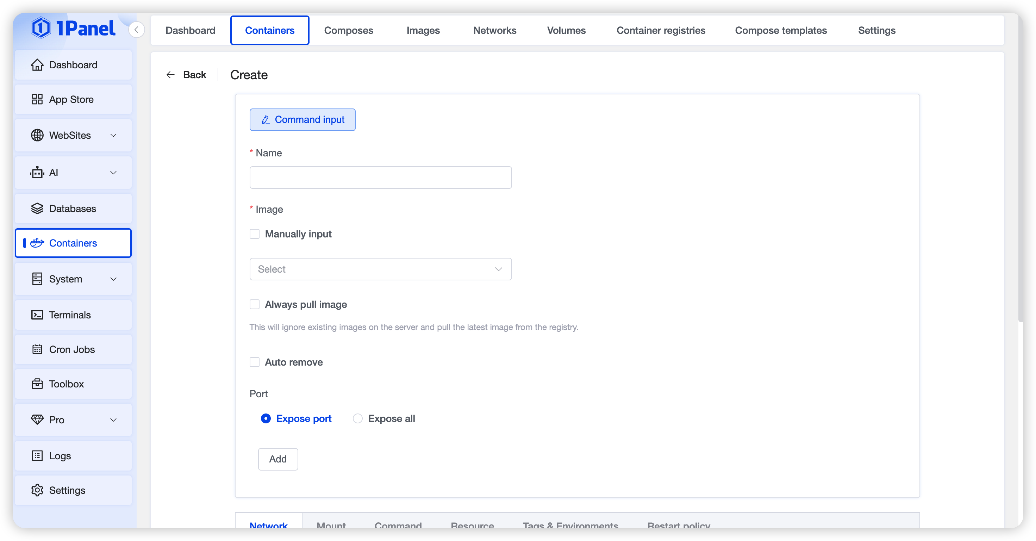Image resolution: width=1036 pixels, height=541 pixels.
Task: Expand the WebSites sidebar menu
Action: (113, 136)
